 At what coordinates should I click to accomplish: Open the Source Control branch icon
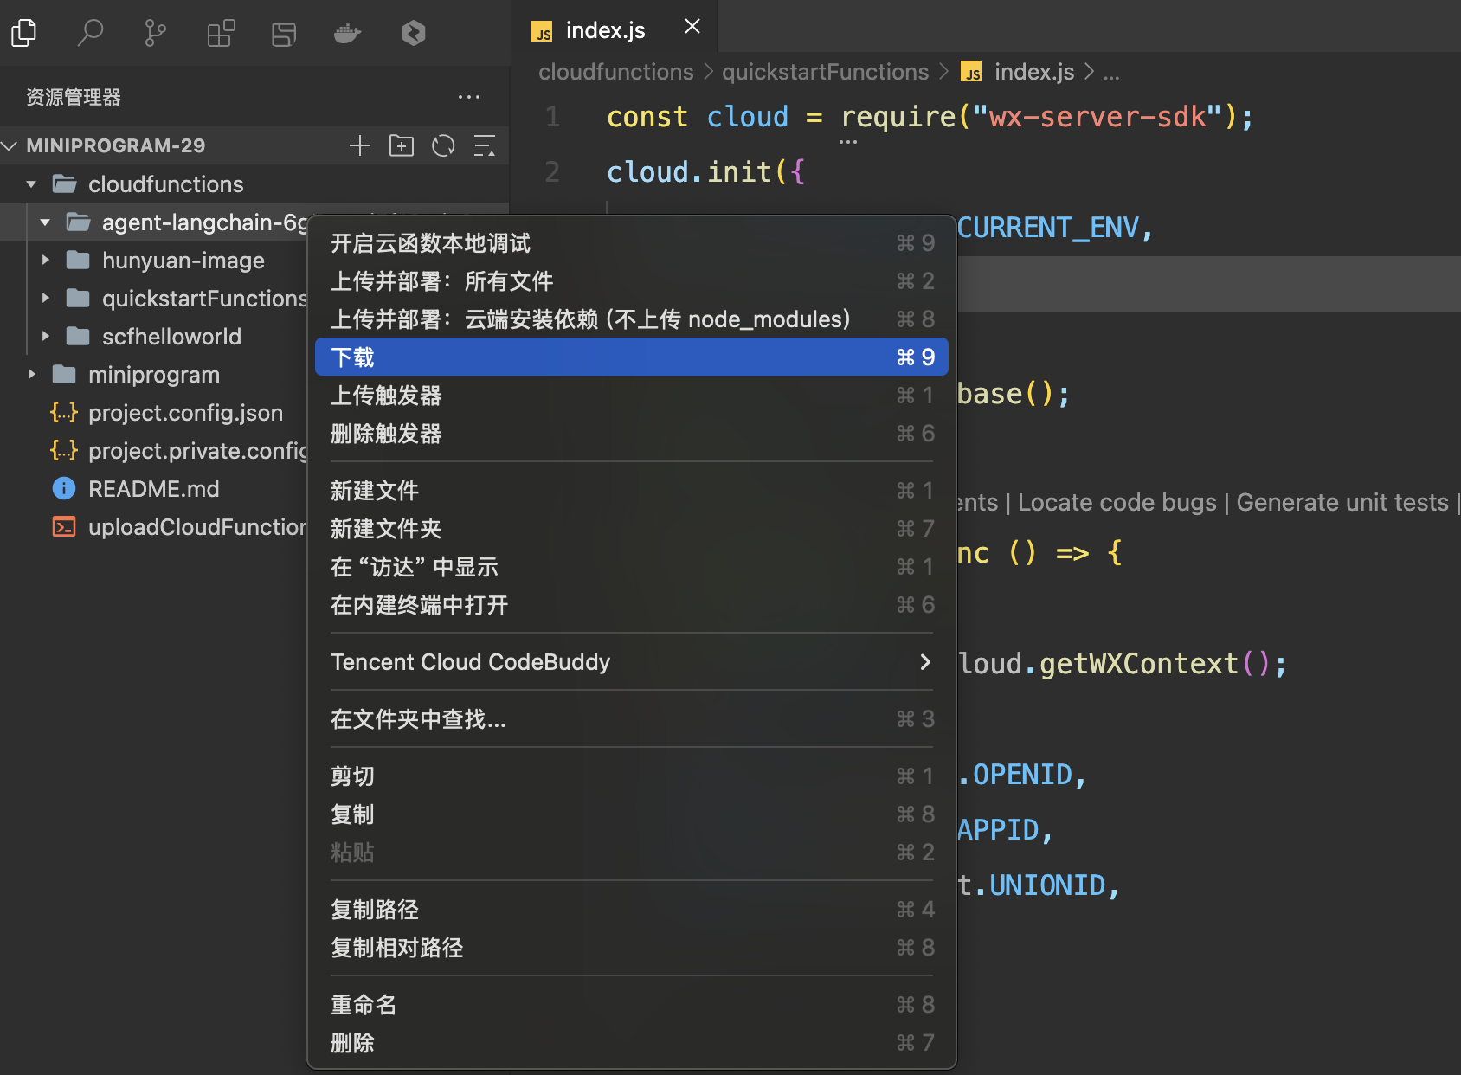(155, 33)
